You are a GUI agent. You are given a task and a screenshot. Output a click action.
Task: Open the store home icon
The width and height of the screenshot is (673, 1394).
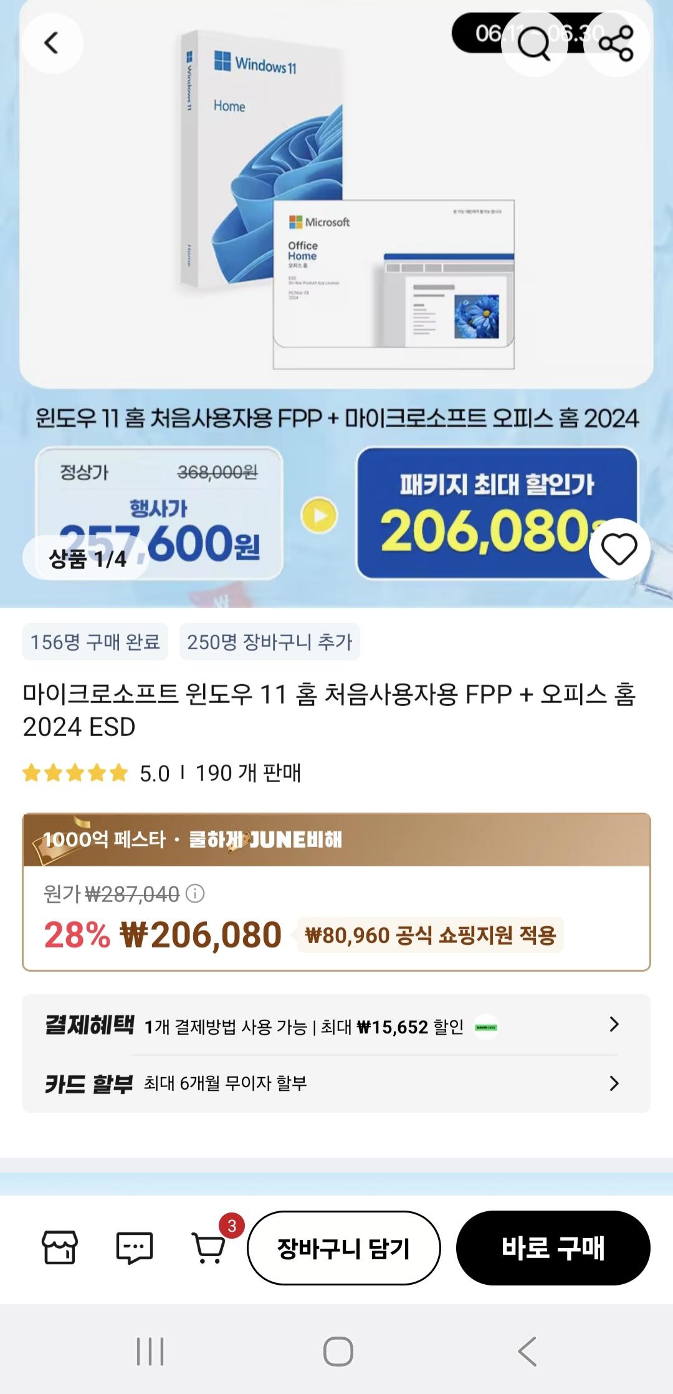60,1247
